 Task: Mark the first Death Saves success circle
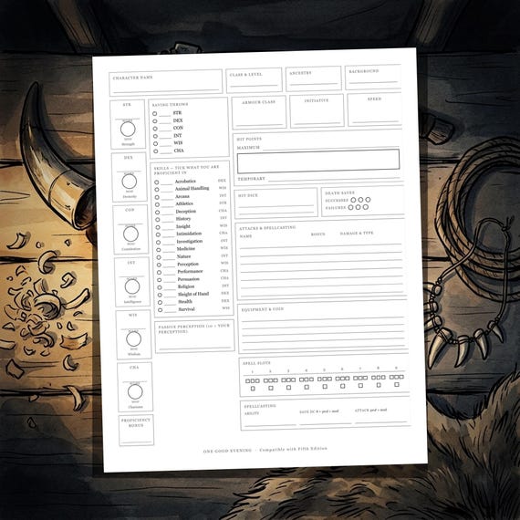pos(353,200)
